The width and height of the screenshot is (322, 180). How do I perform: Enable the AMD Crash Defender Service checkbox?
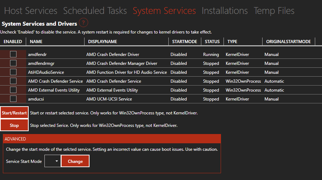(13, 81)
